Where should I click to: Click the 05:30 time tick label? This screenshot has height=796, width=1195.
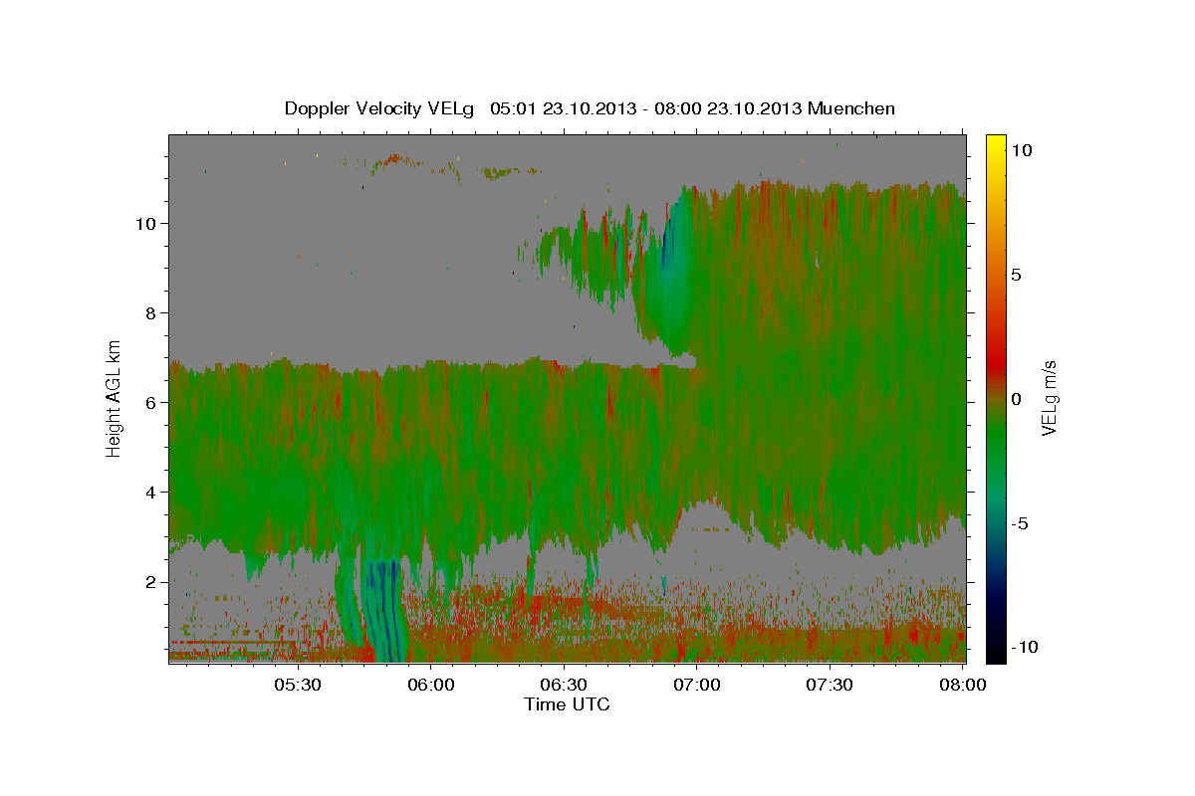tap(298, 685)
